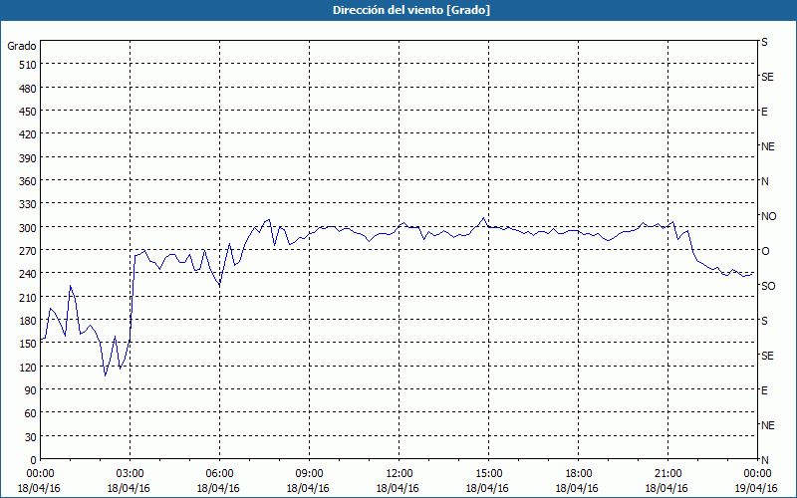Click the 06:00 time axis label

click(x=219, y=474)
